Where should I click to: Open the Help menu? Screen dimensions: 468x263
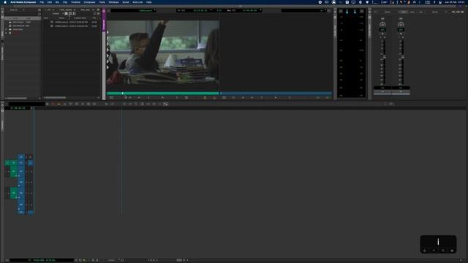(148, 2)
